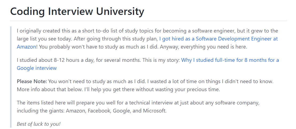Open 'Why I studied full-time for 8 months' link
The height and width of the screenshot is (129, 296).
(x=230, y=60)
